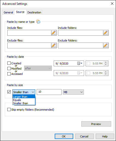Click the first 9/9/2020 date field

pyautogui.click(x=69, y=63)
